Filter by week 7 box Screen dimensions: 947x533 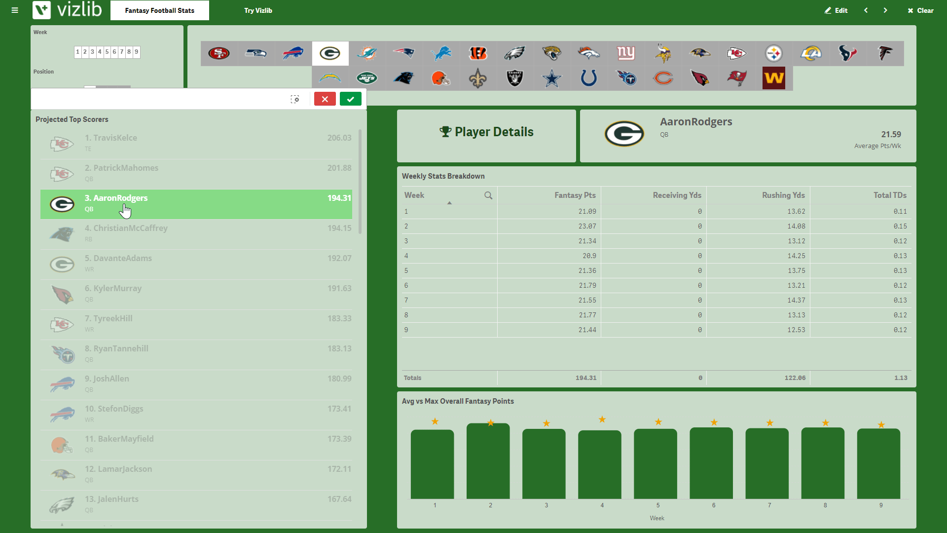122,52
